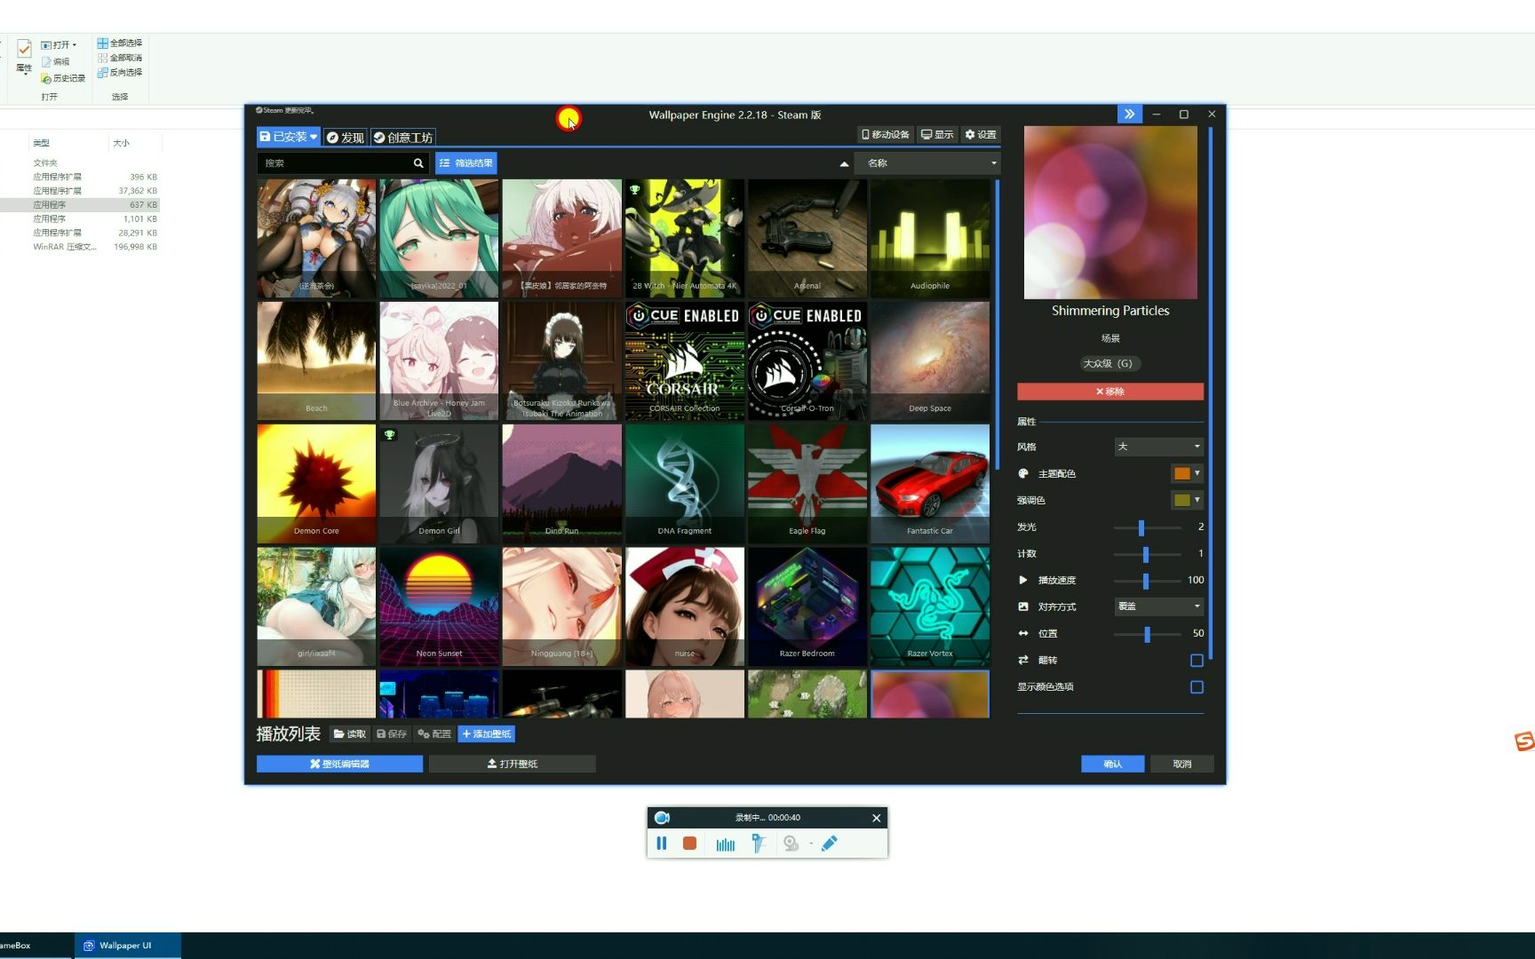Click 编辑 edit in Explorer ribbon
1535x959 pixels.
click(x=55, y=61)
